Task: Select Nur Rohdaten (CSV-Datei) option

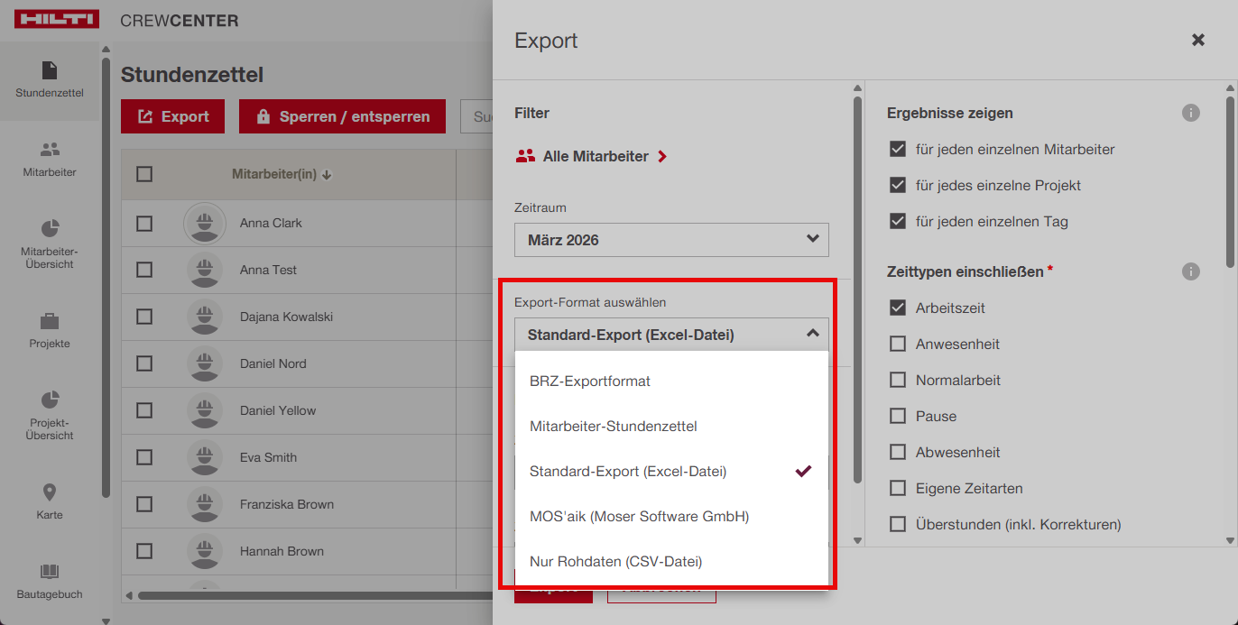Action: click(x=615, y=561)
